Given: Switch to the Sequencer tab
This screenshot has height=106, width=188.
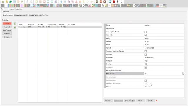Looking at the screenshot, I should [19, 9].
